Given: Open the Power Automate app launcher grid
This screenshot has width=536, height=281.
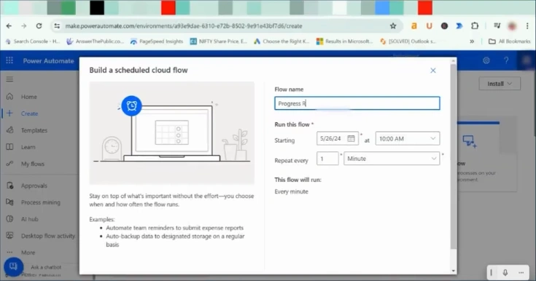Looking at the screenshot, I should point(9,60).
